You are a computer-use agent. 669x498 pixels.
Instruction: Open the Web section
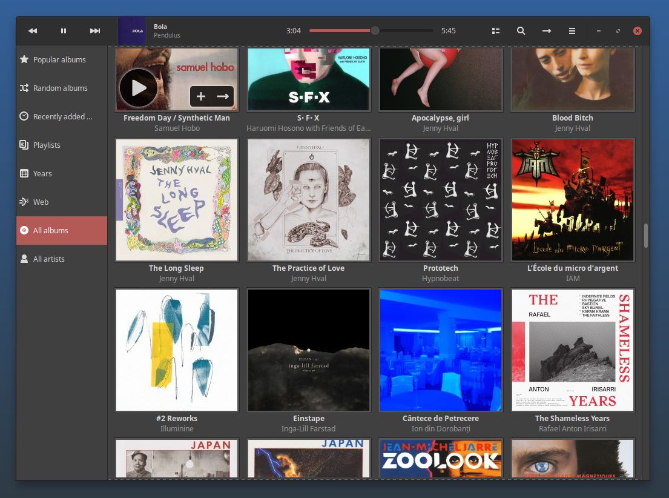tap(62, 202)
